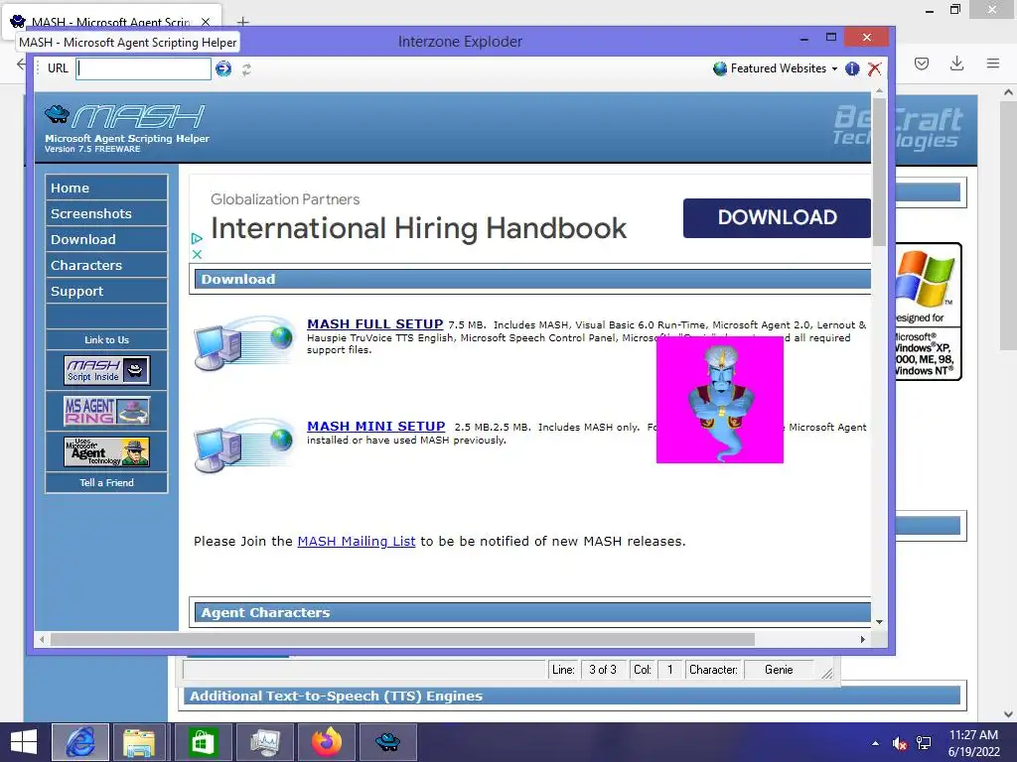Viewport: 1017px width, 762px height.
Task: Click the Additional Text-to-Speech Engines heading behind
Action: click(336, 696)
